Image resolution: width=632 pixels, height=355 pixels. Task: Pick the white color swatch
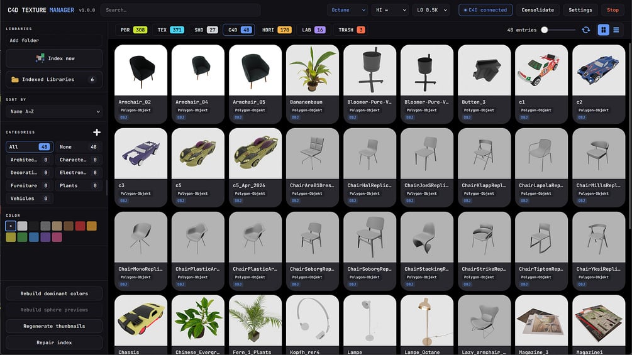pos(23,226)
